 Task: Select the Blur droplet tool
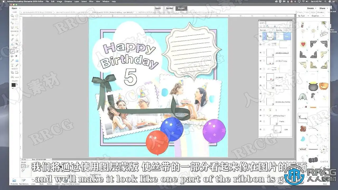tap(12, 44)
